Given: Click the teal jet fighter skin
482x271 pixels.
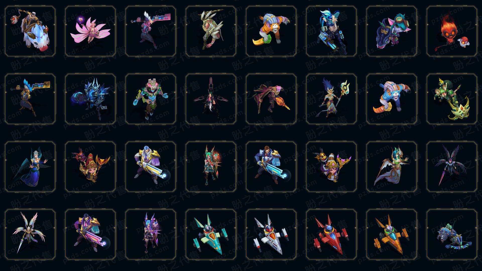Looking at the screenshot, I should click(x=211, y=234).
